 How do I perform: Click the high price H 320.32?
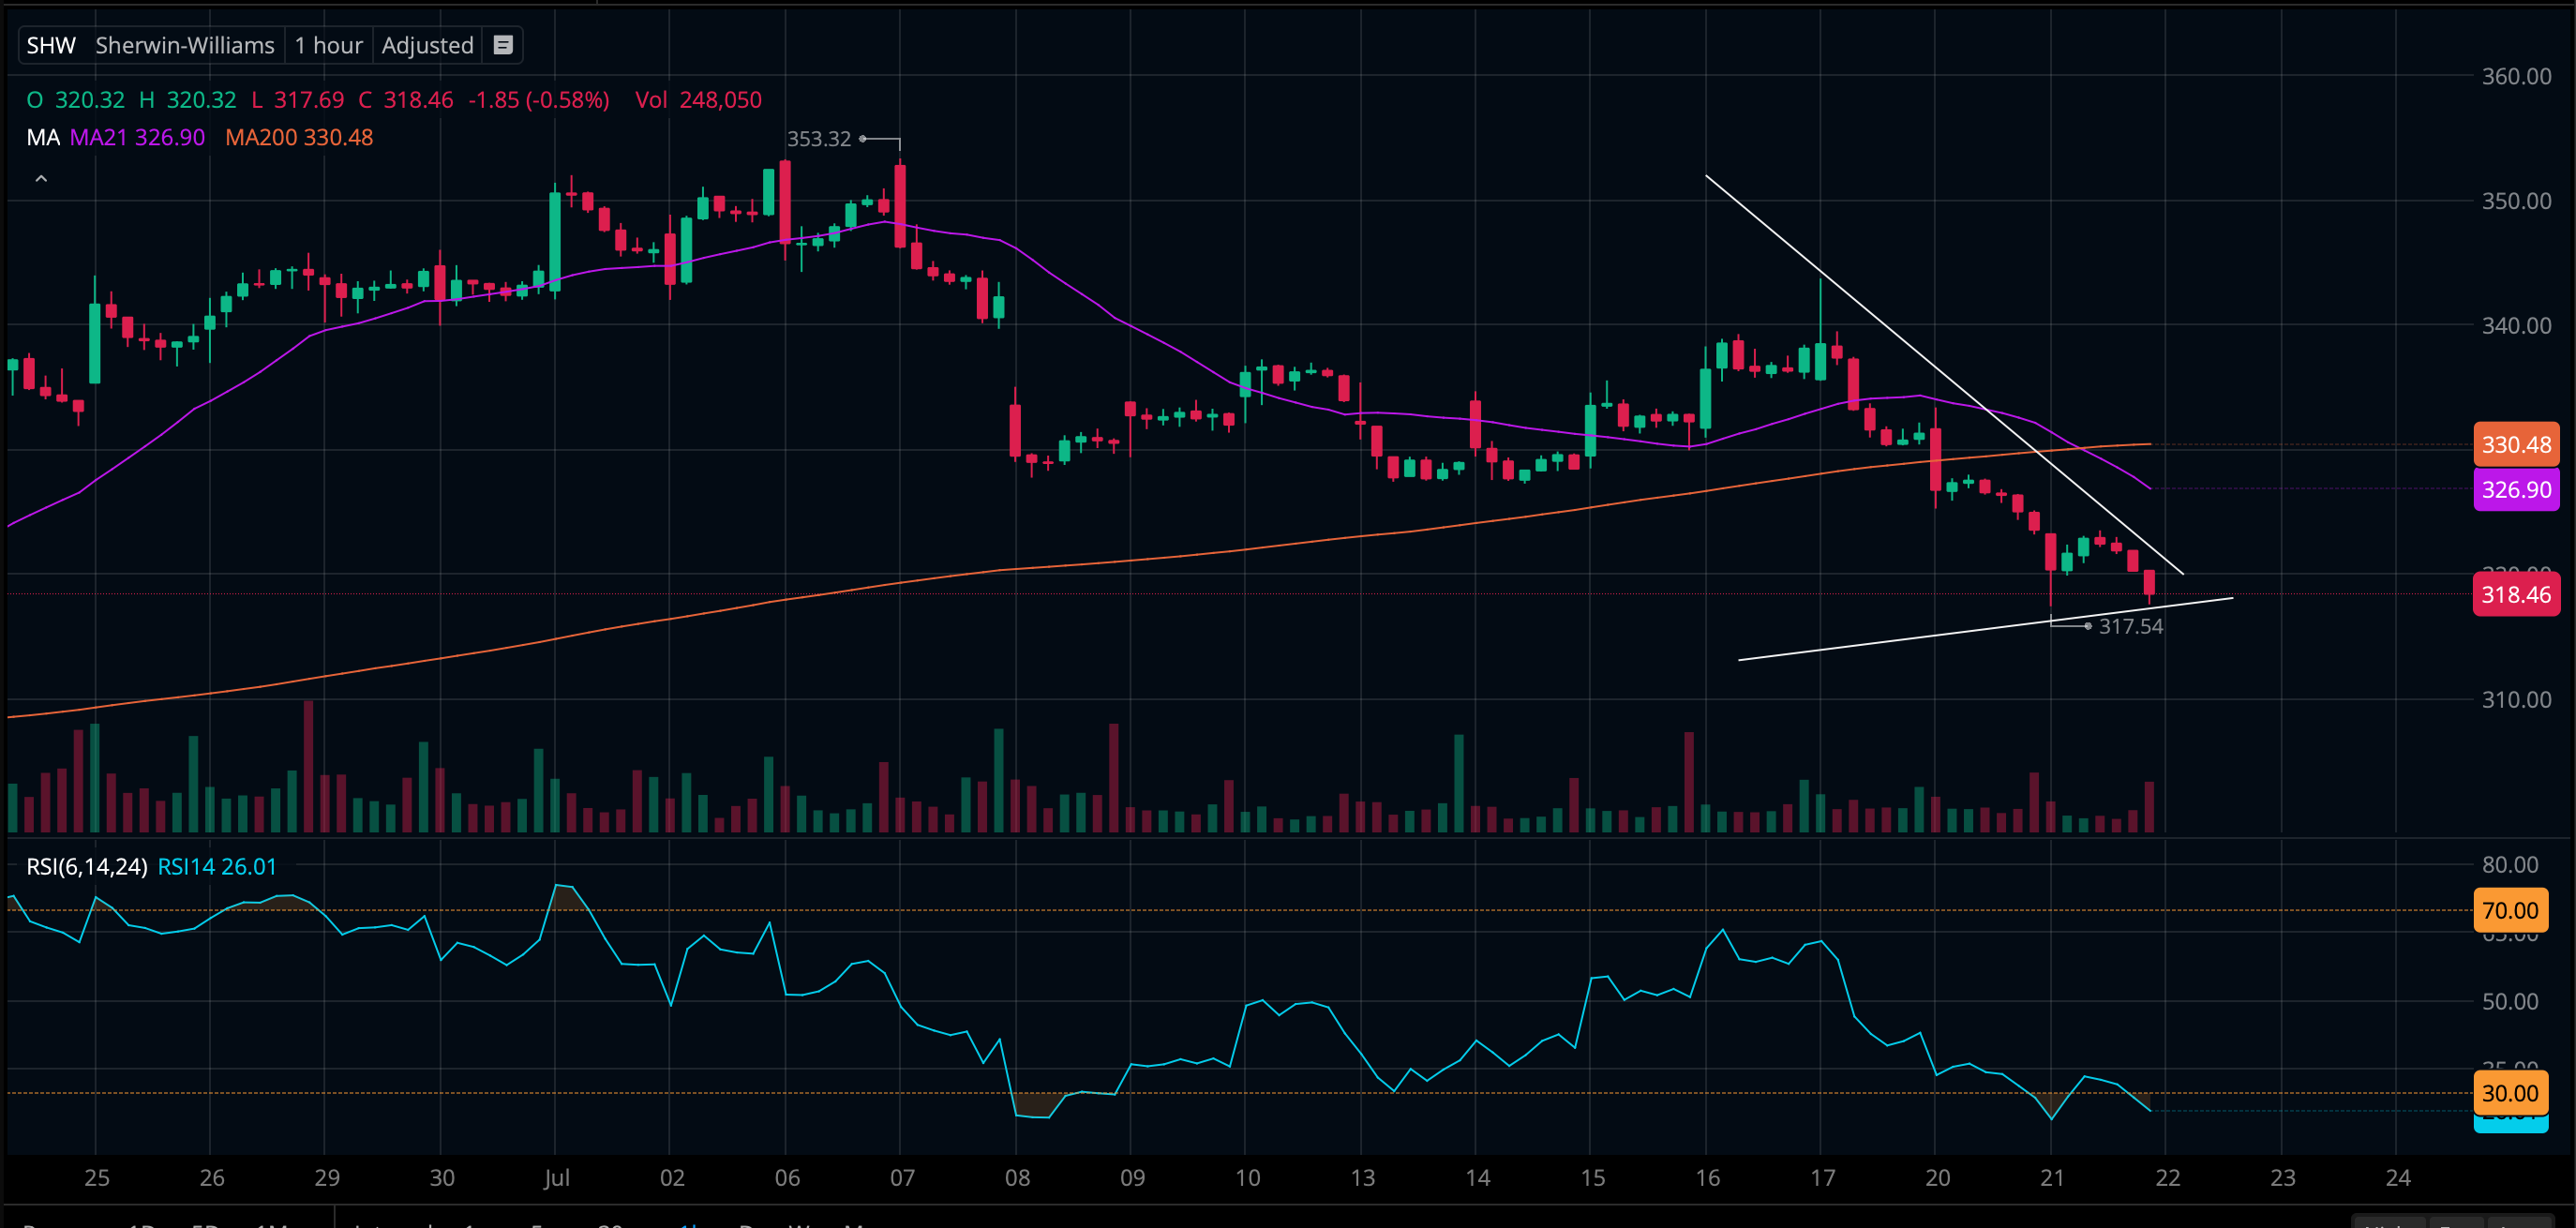[x=188, y=100]
